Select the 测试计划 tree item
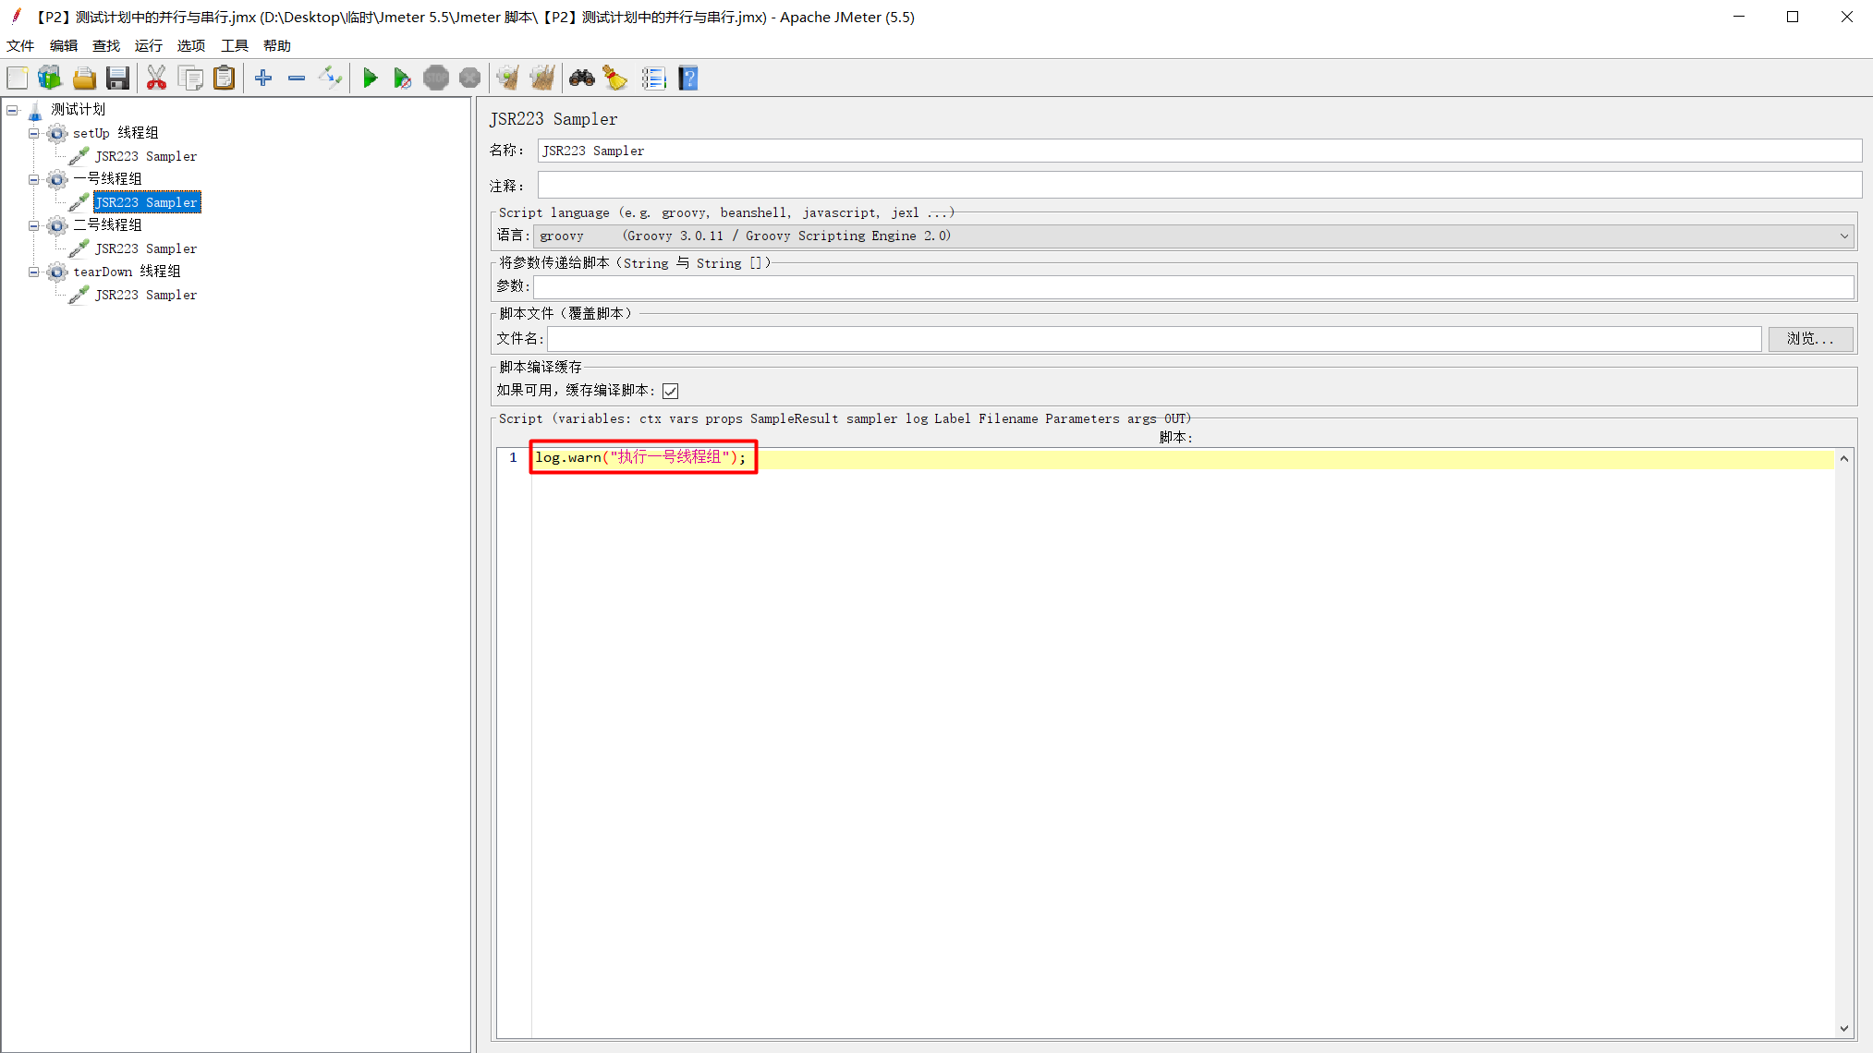Viewport: 1873px width, 1053px height. [x=79, y=110]
